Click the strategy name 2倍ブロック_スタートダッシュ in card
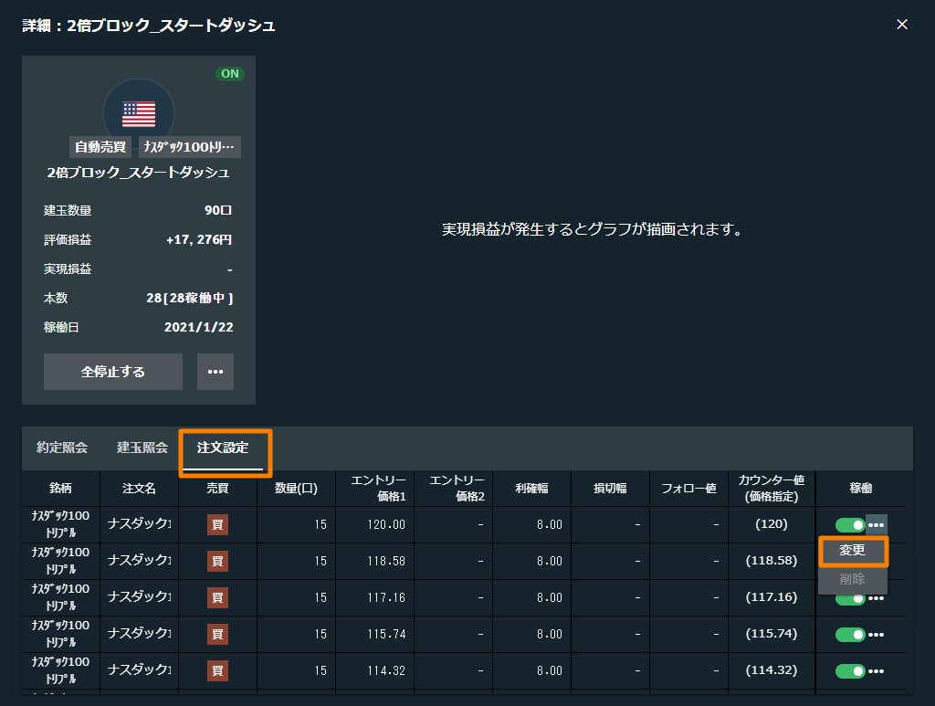Image resolution: width=935 pixels, height=706 pixels. (139, 173)
